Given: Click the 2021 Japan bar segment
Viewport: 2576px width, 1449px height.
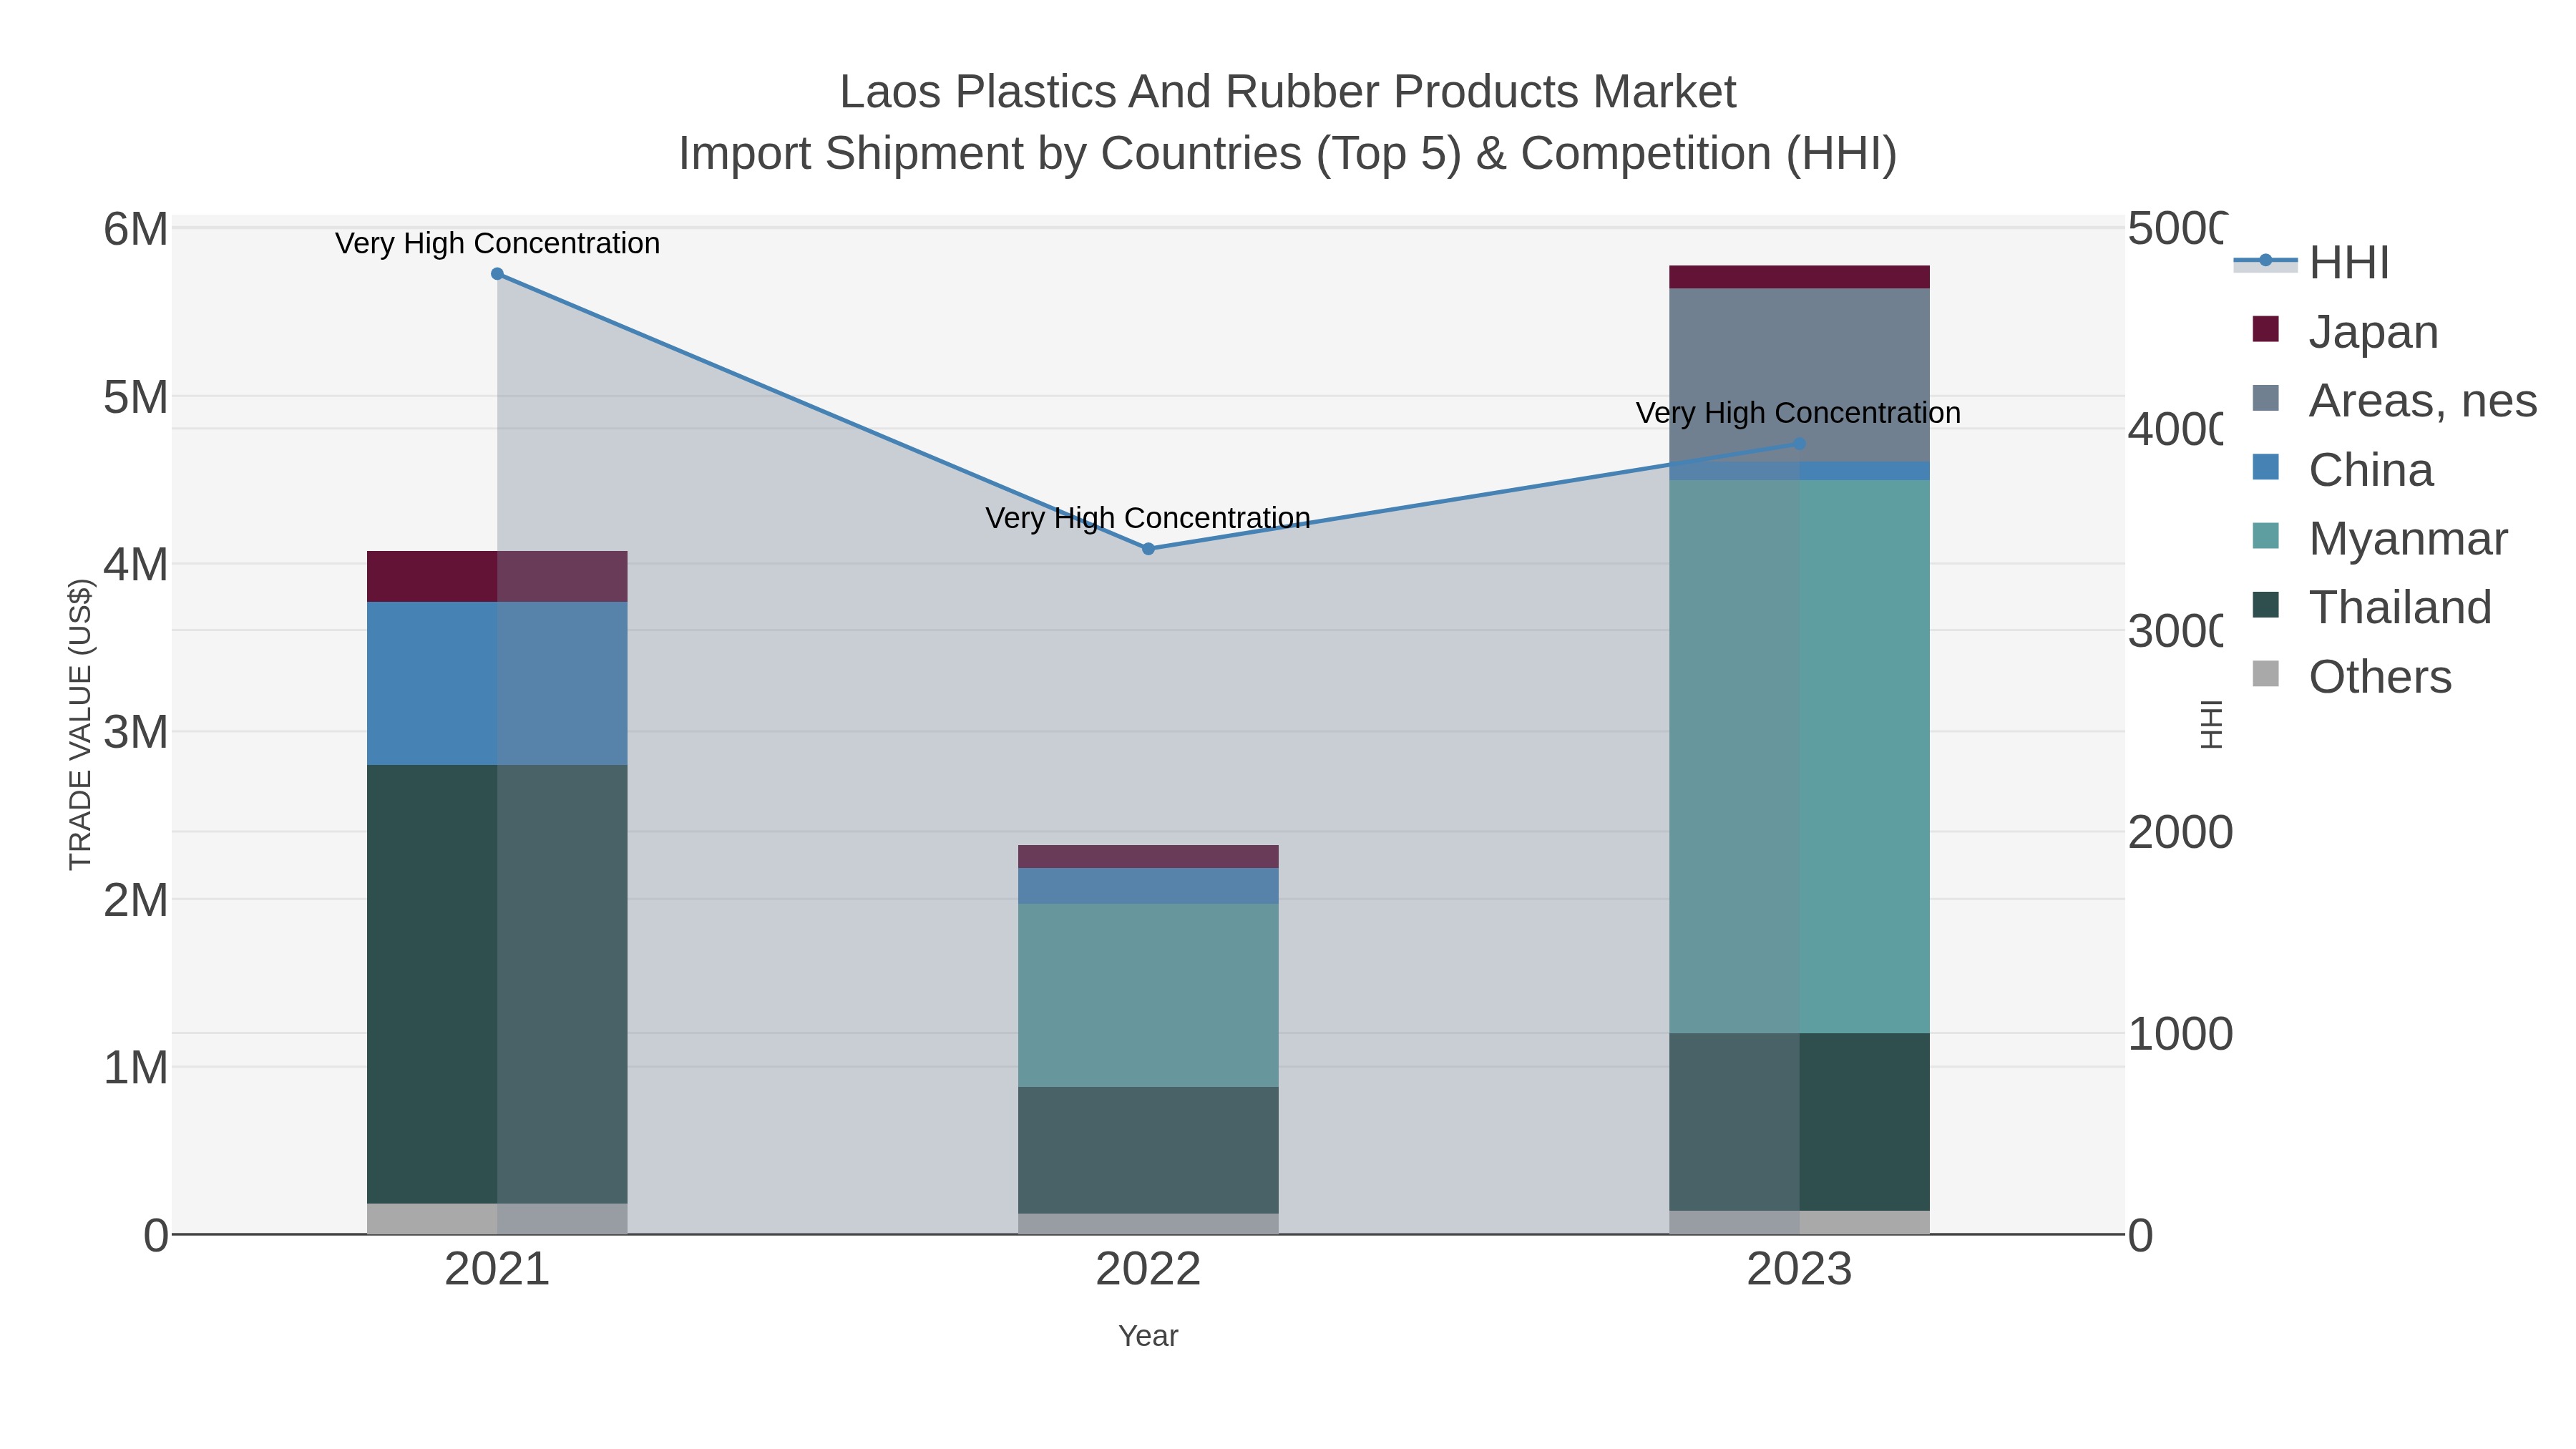Looking at the screenshot, I should point(497,576).
